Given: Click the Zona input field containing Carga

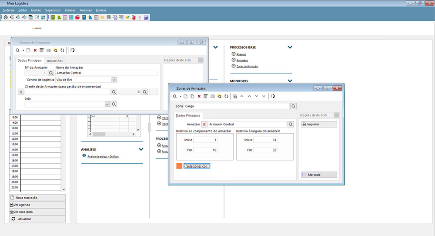Looking at the screenshot, I should (237, 106).
